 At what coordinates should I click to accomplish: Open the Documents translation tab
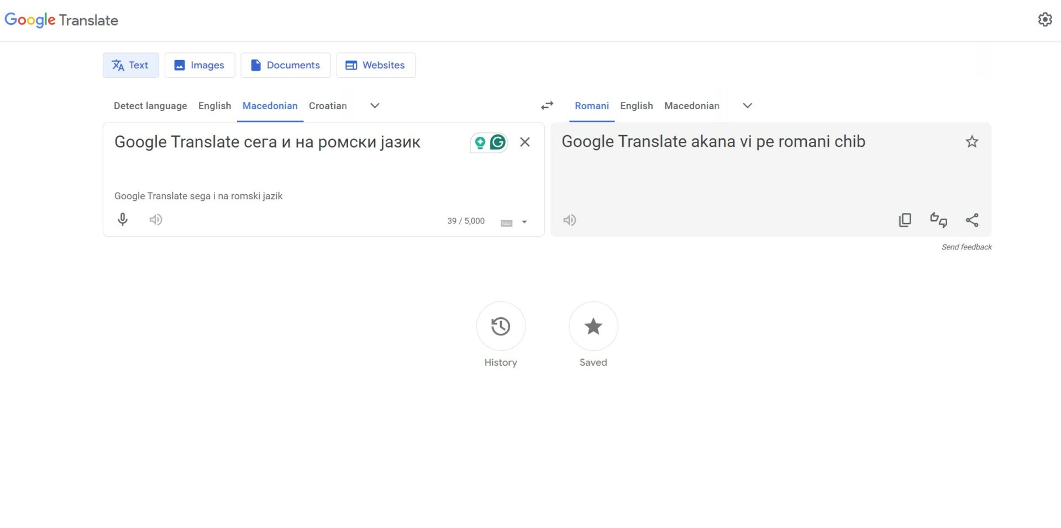click(285, 65)
